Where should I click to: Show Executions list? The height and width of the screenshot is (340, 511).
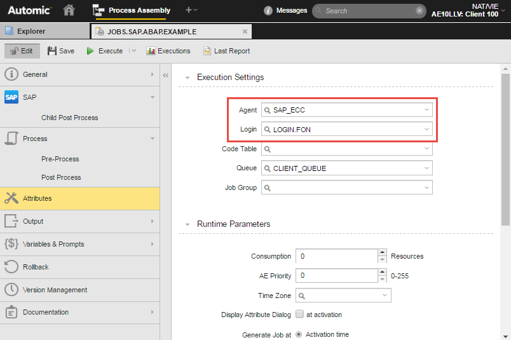pos(168,51)
